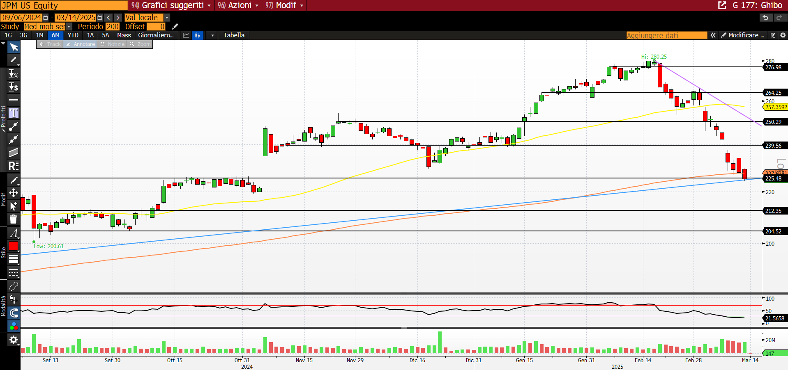
Task: Click the trash delete annotation icon
Action: (14, 219)
